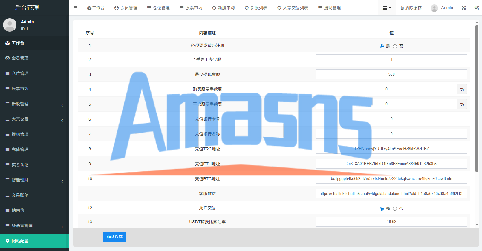Click the 确认保存 button
The image size is (482, 251).
coord(115,237)
